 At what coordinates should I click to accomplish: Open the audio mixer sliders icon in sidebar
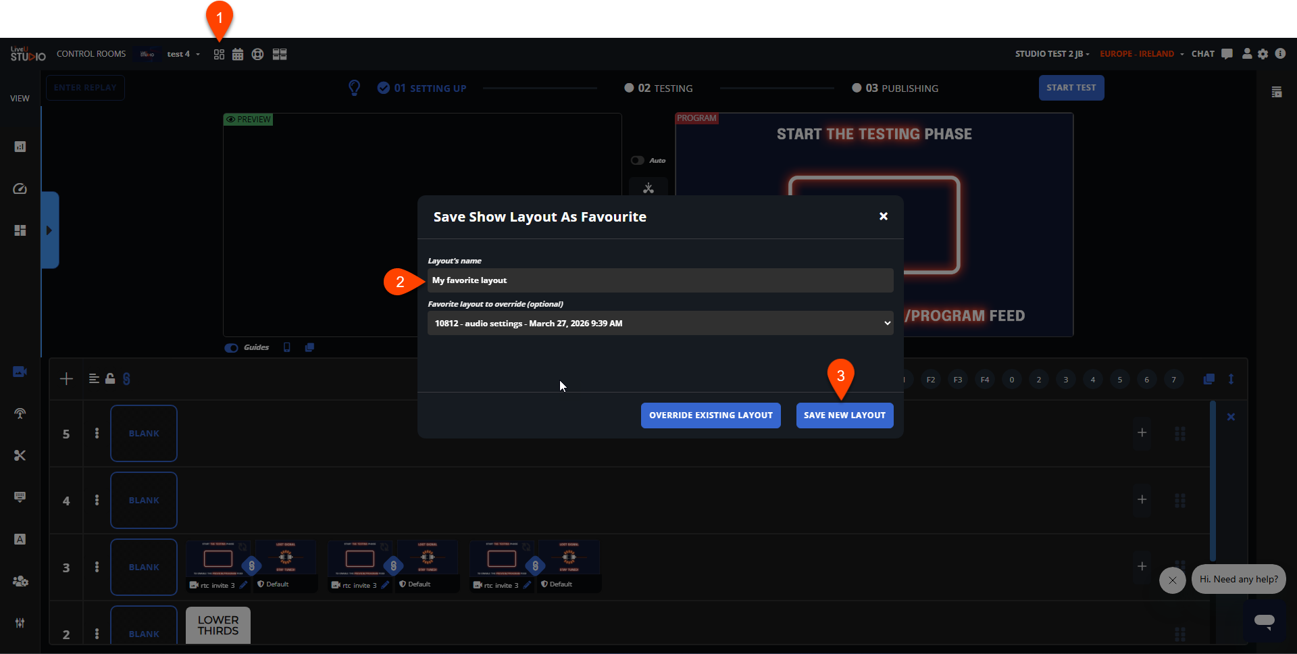pos(20,623)
